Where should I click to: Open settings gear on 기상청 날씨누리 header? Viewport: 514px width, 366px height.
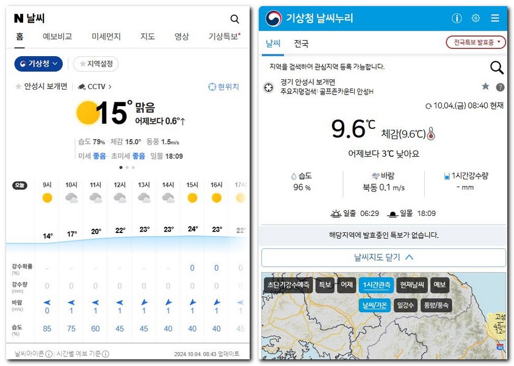(475, 18)
